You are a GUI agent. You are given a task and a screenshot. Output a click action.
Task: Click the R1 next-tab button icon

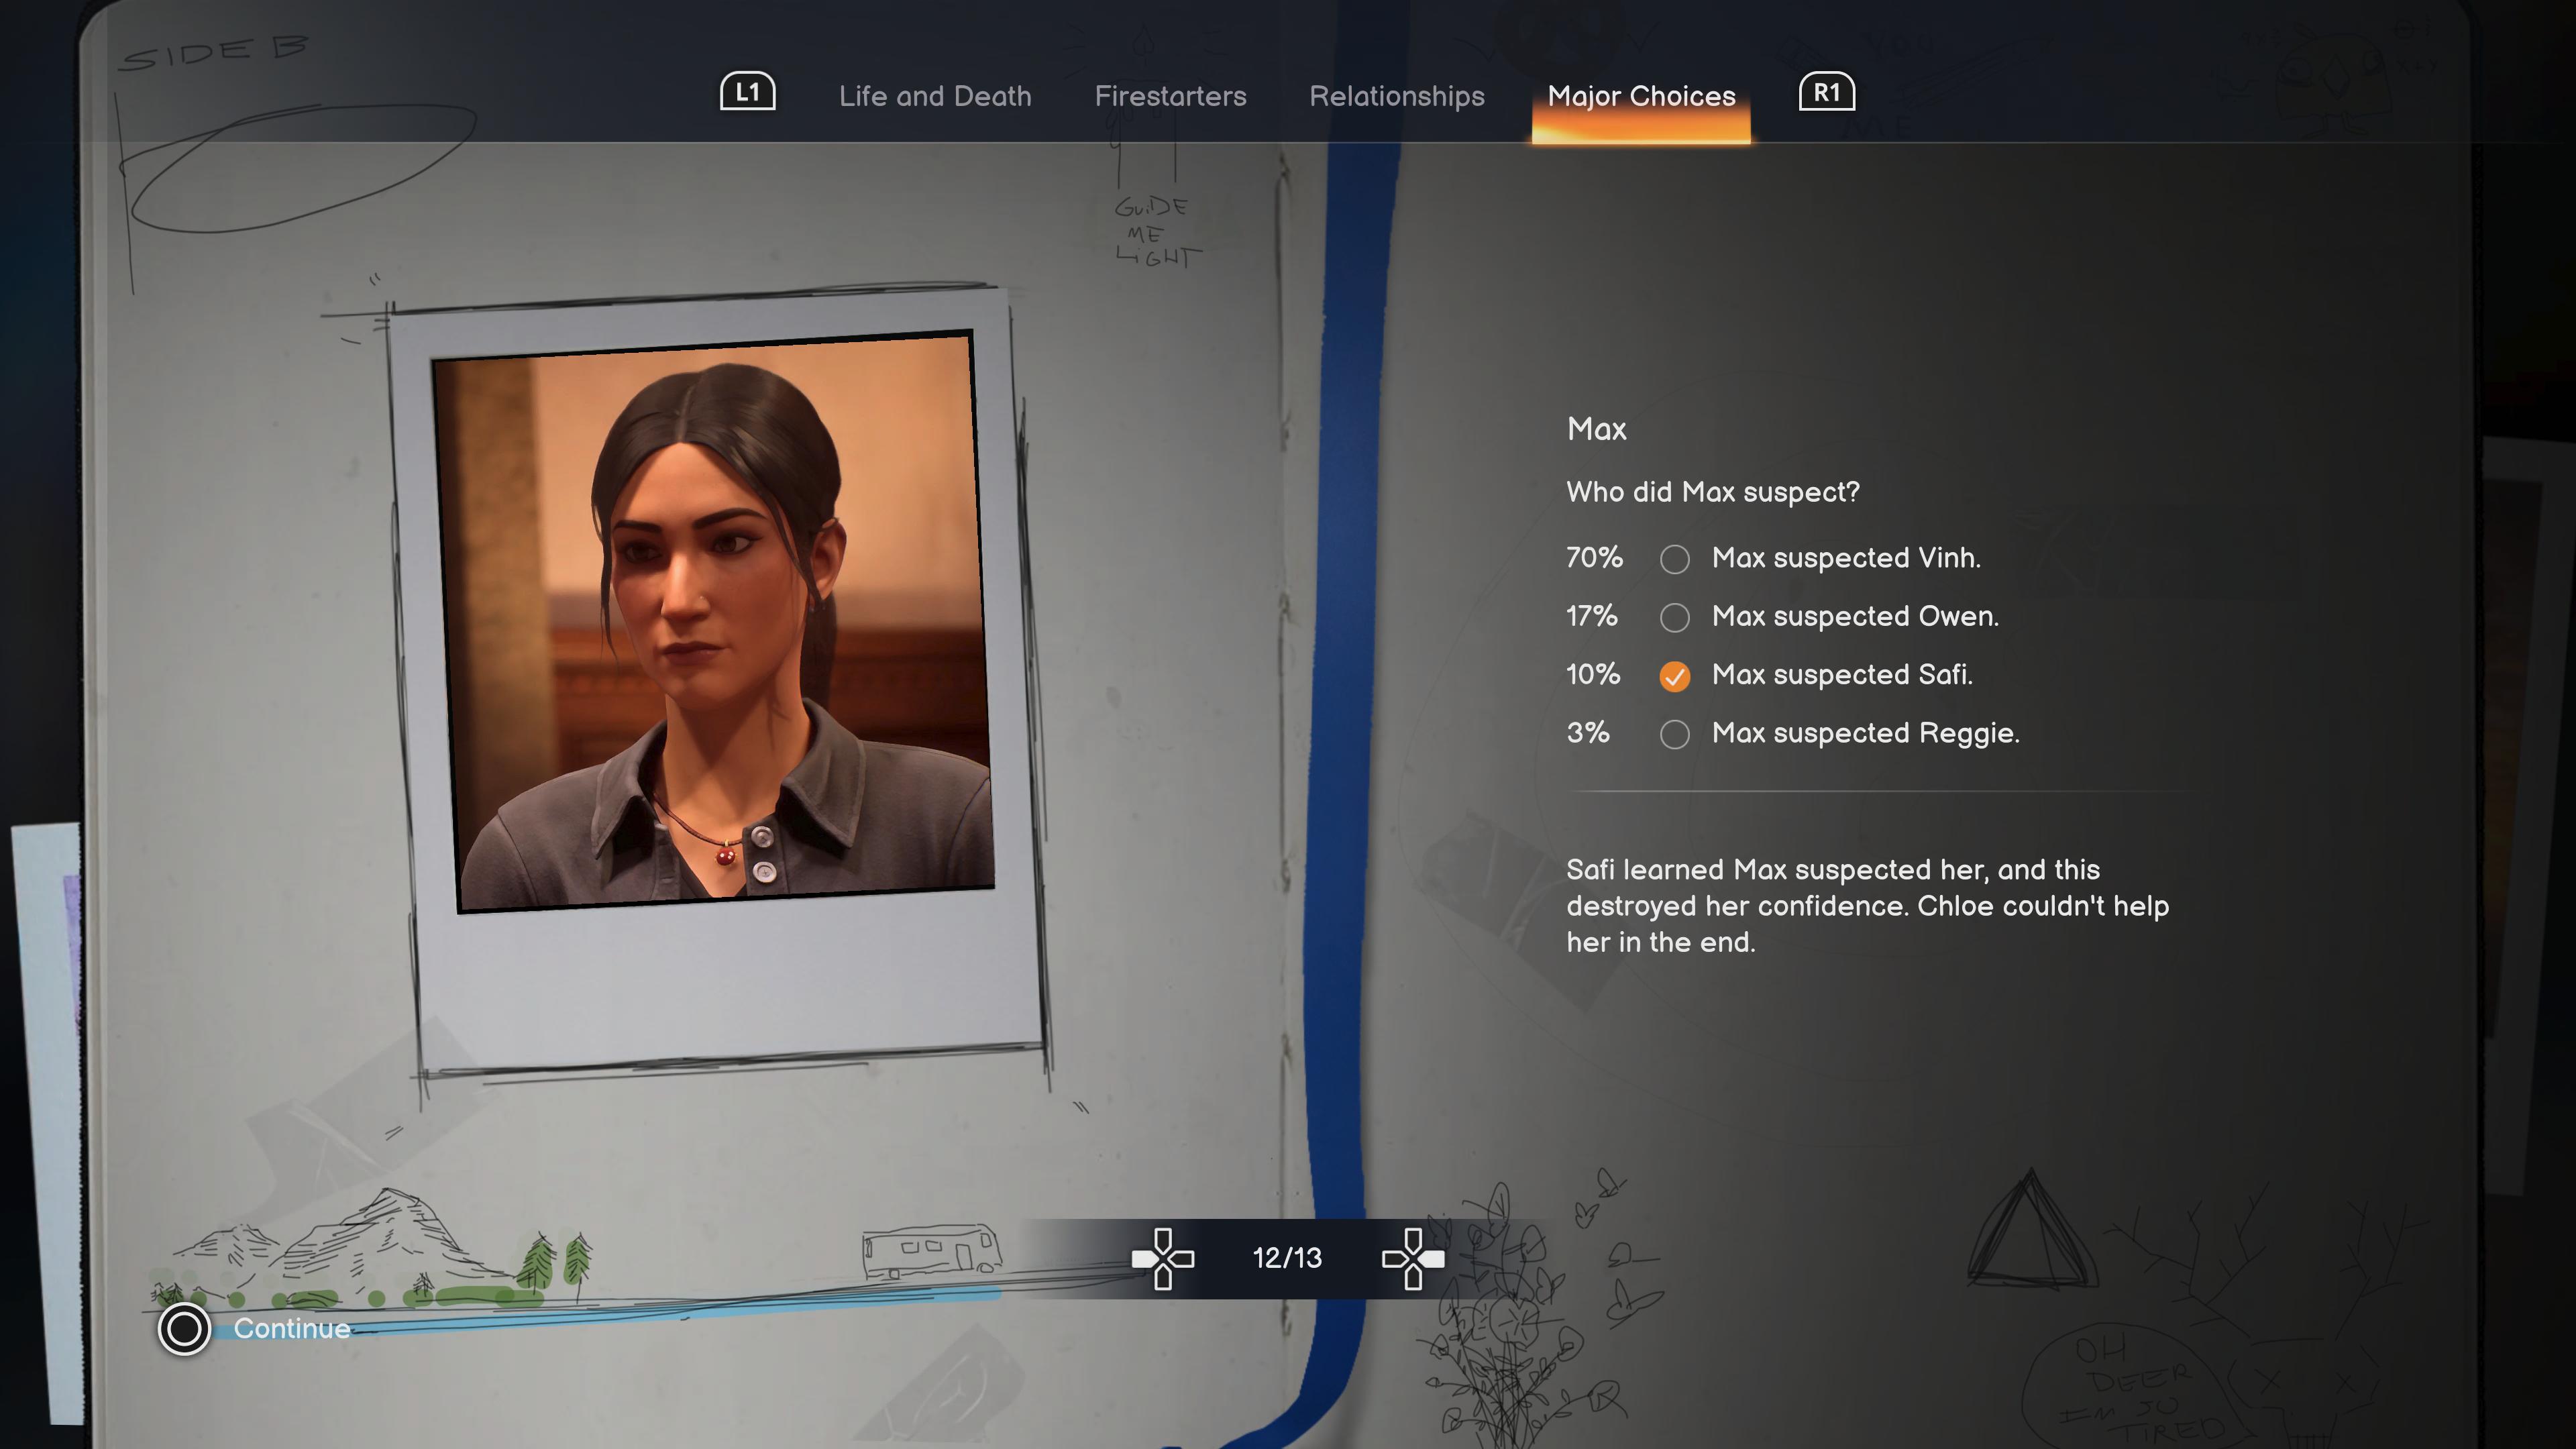[1827, 92]
